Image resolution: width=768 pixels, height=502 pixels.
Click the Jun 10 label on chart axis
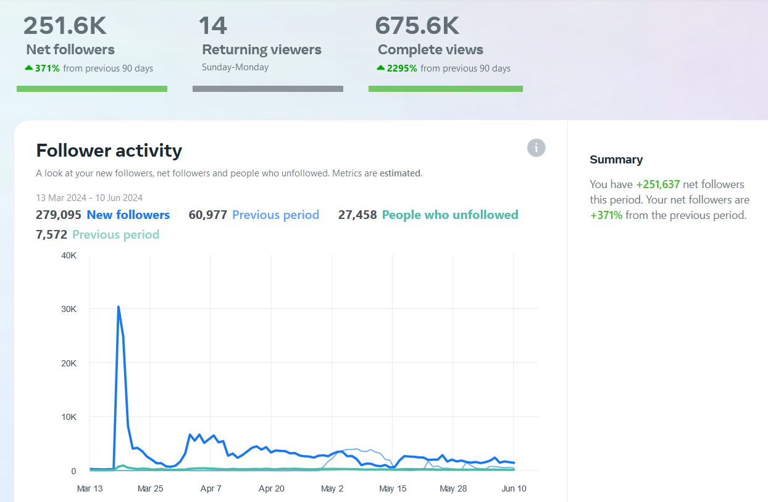click(514, 488)
